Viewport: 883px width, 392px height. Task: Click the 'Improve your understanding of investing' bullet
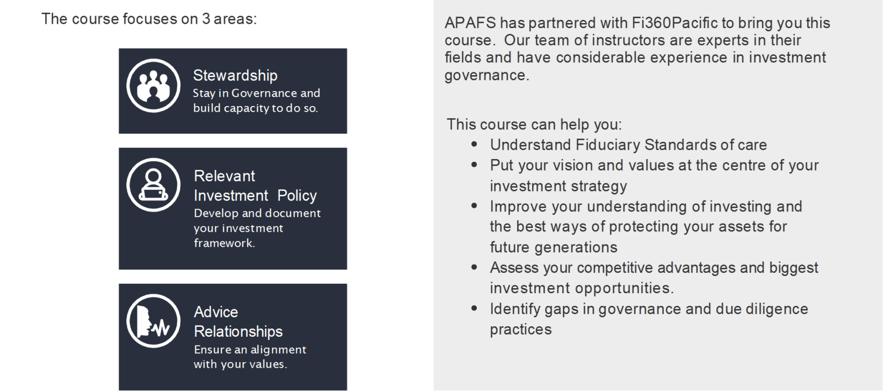(646, 226)
